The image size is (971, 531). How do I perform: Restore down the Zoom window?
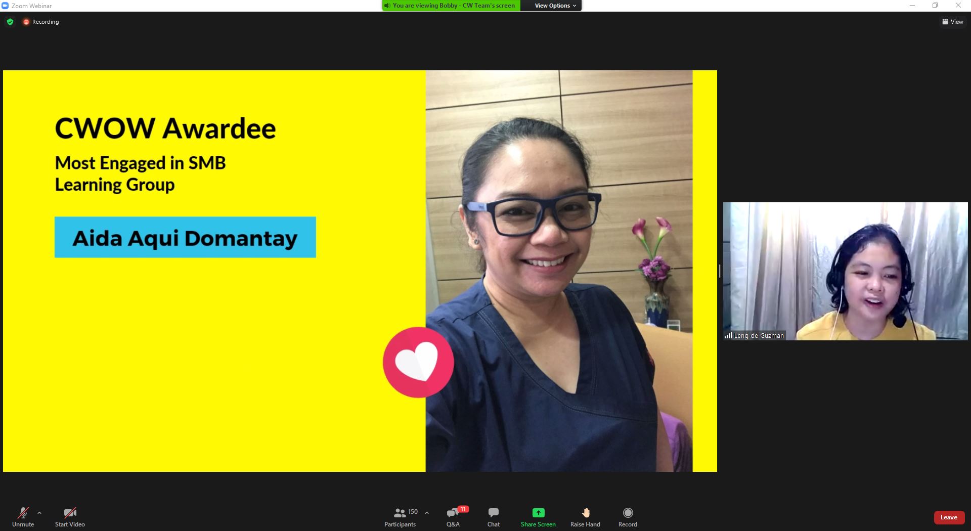click(935, 6)
